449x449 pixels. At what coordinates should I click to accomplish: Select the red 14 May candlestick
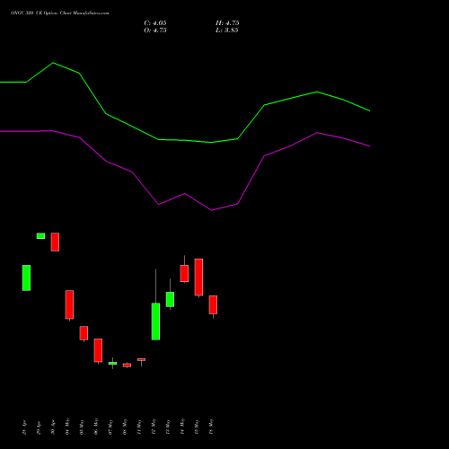pos(184,273)
